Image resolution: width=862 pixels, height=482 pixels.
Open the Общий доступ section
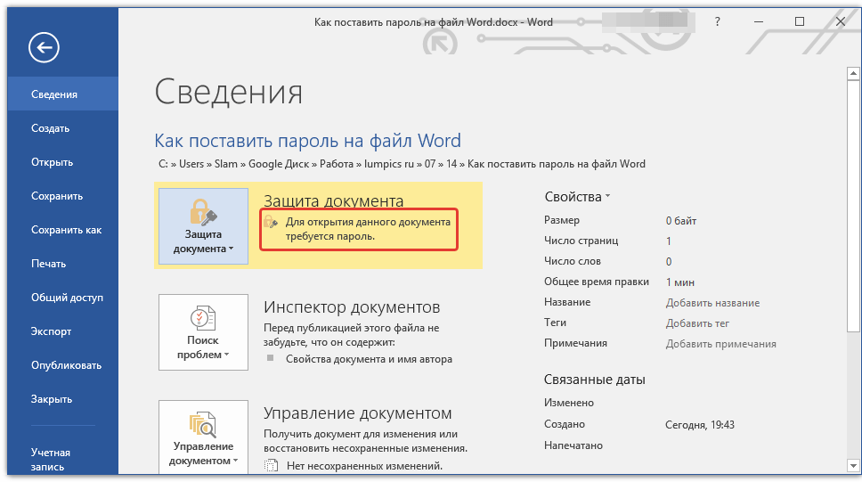pyautogui.click(x=67, y=298)
